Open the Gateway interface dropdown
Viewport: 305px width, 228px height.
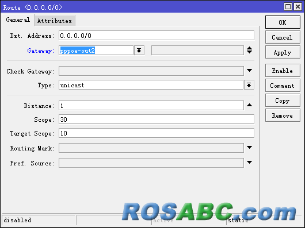coord(139,51)
